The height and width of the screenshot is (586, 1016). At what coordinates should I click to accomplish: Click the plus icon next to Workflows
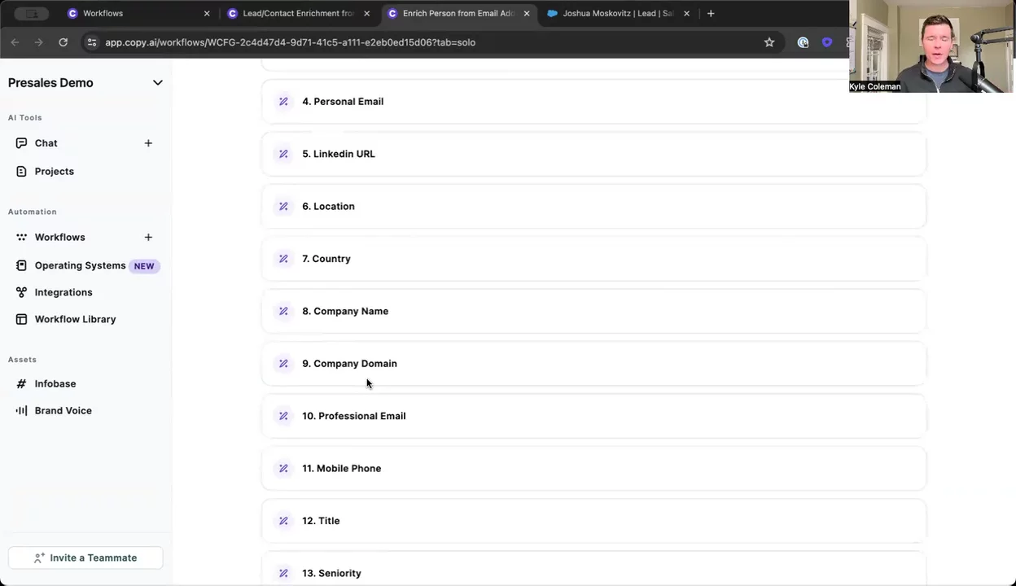click(x=148, y=238)
